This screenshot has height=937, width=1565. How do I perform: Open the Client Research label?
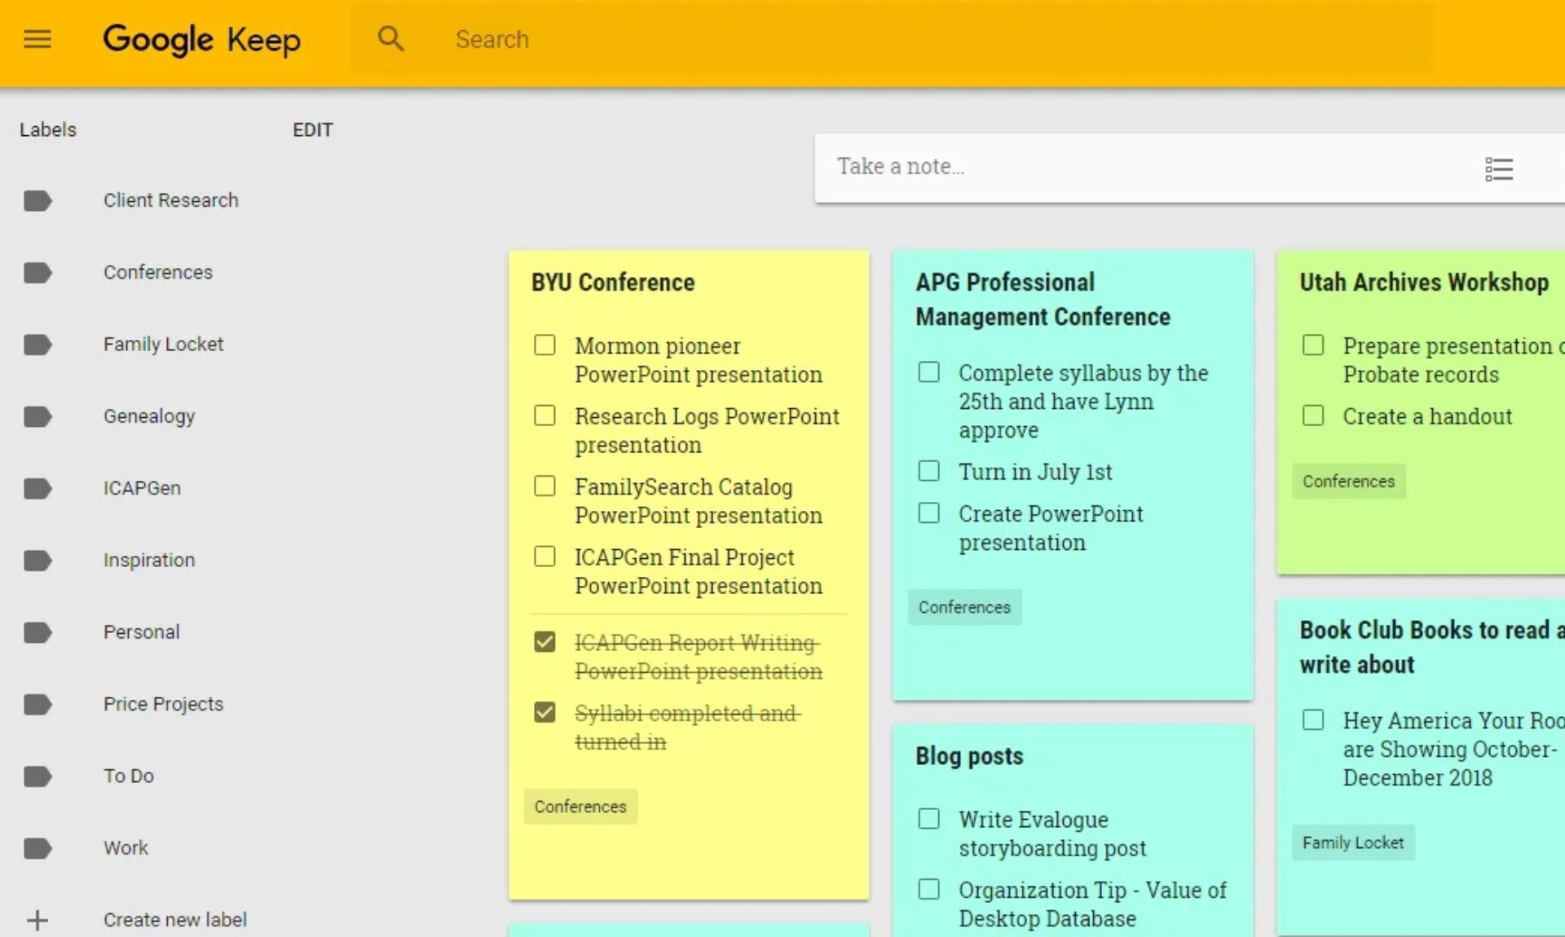pos(170,200)
